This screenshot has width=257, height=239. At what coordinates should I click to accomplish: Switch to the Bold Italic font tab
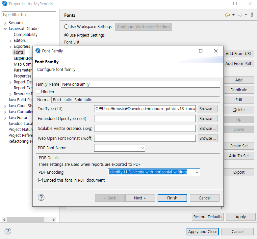(83, 100)
